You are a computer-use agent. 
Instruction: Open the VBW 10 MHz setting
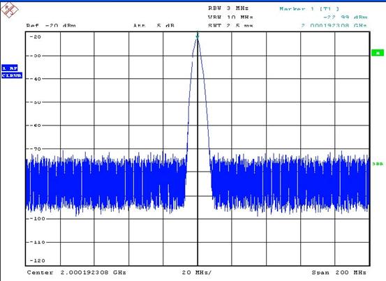coord(230,17)
